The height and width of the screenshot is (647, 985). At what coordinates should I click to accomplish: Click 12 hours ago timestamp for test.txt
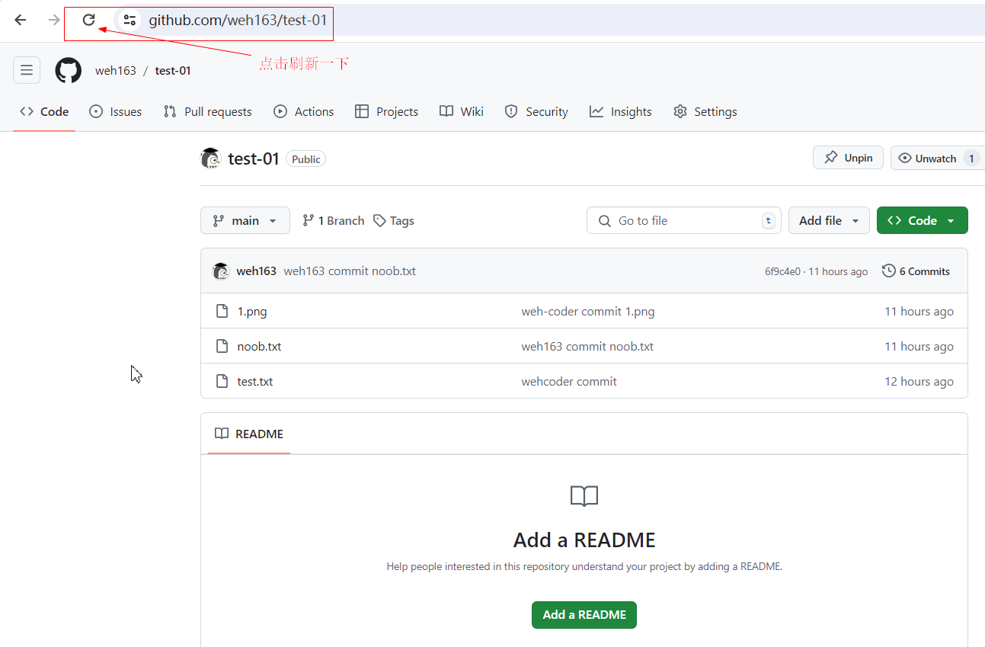point(919,381)
